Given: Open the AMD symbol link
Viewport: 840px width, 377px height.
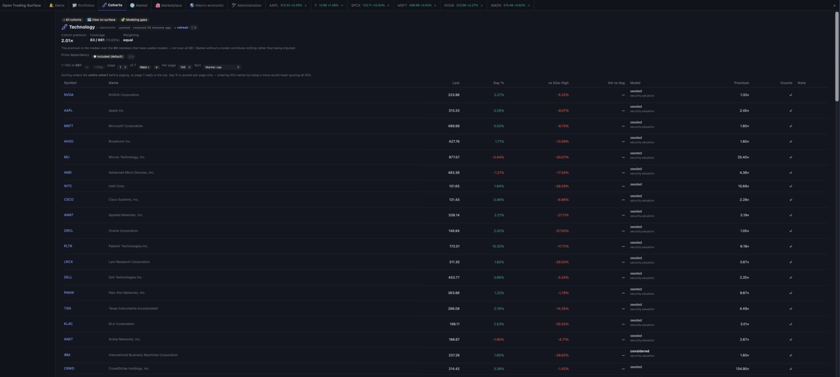Looking at the screenshot, I should [68, 172].
